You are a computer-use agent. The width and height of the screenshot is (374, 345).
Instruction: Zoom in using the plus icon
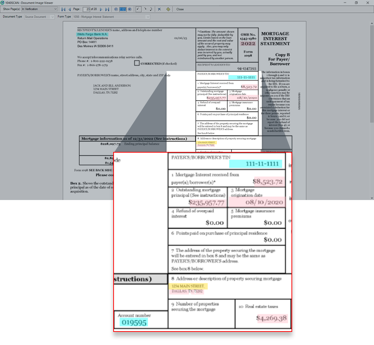point(130,9)
